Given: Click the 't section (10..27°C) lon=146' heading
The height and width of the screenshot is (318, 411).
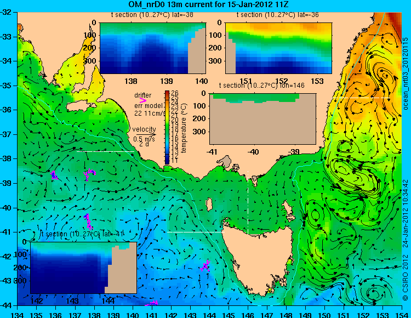Looking at the screenshot, I should [261, 86].
